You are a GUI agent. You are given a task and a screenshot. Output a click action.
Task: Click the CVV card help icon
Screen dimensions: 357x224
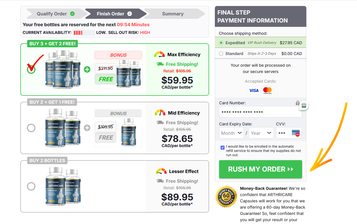(295, 133)
